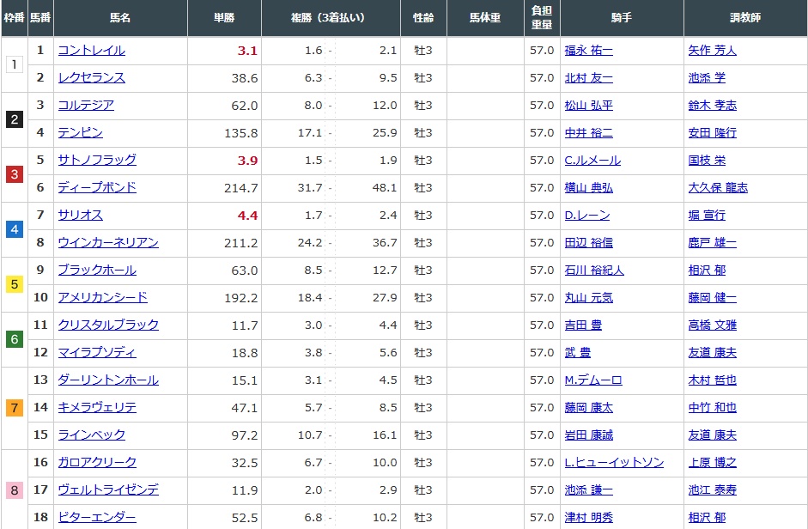Select the blue bracket 4 icon
This screenshot has height=529, width=808.
pos(14,229)
